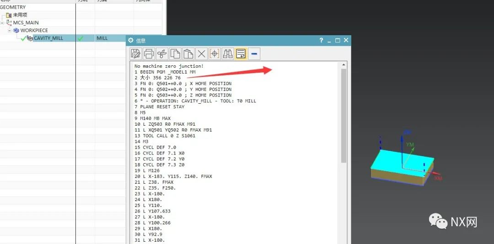The height and width of the screenshot is (244, 494).
Task: Collapse the WORKPIECE tree node
Action: tap(10, 31)
